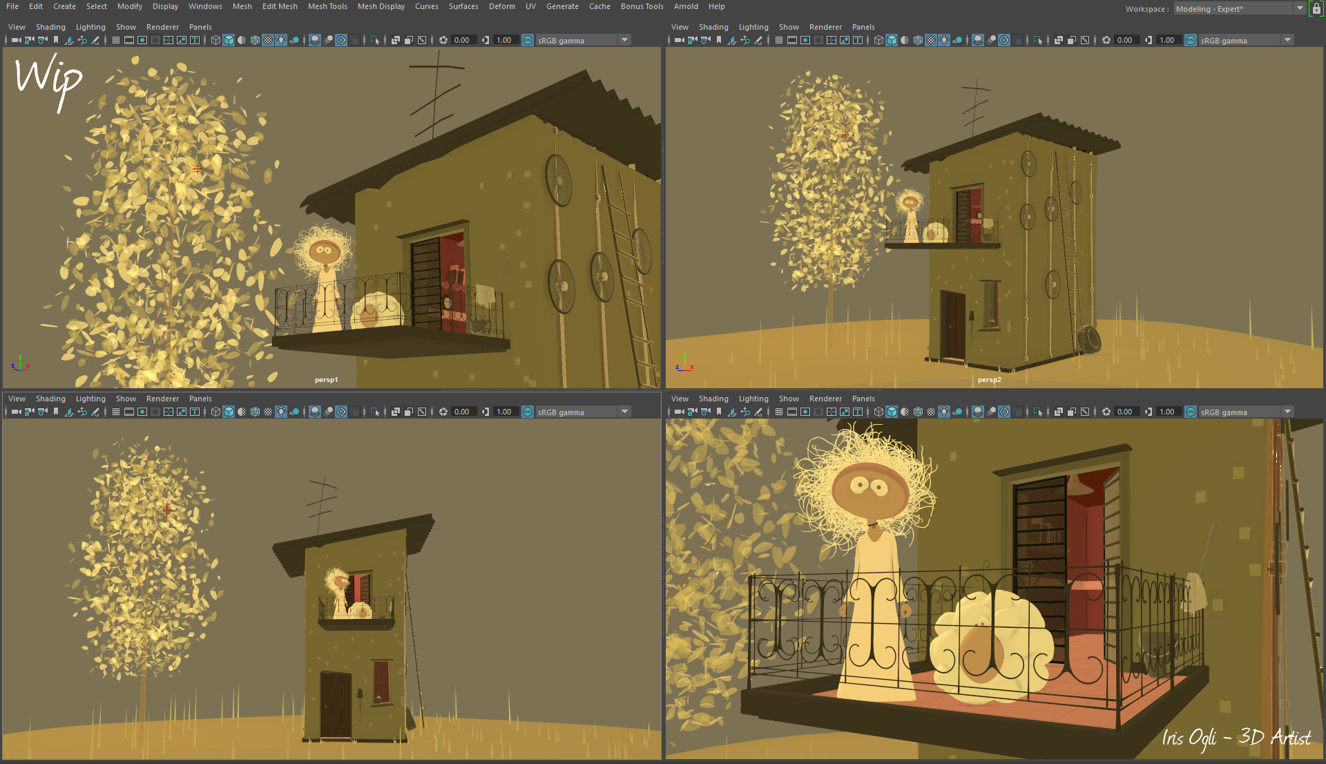
Task: Toggle wireframe display in the persp1 viewport
Action: [x=216, y=40]
